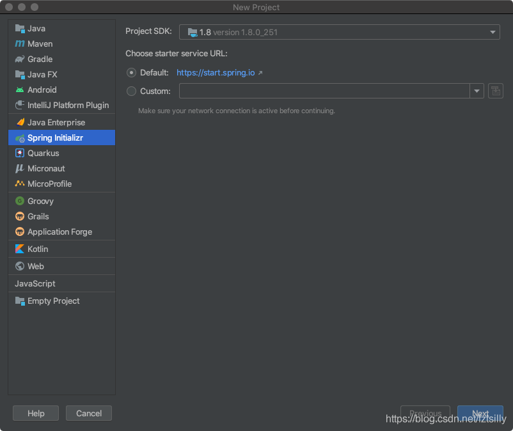This screenshot has width=513, height=431.
Task: Choose the Java project type
Action: coord(61,29)
